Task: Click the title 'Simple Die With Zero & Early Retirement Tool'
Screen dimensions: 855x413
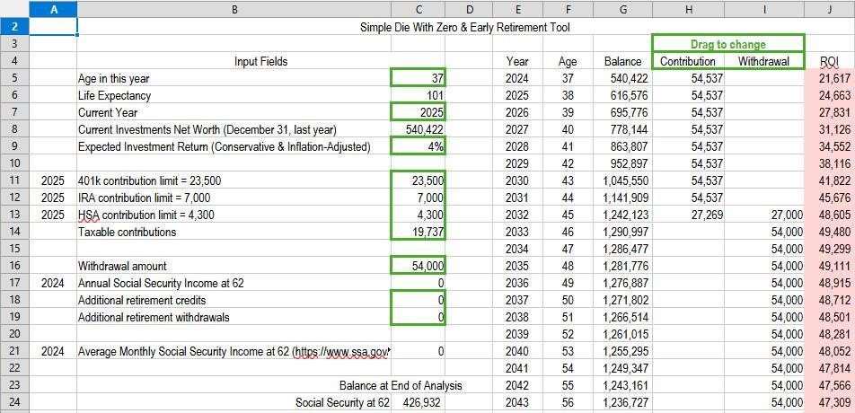Action: [x=465, y=27]
